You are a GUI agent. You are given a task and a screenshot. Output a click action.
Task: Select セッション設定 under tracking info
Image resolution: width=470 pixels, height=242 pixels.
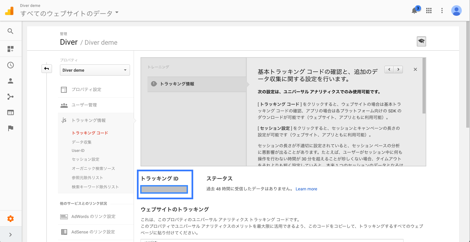(86, 159)
